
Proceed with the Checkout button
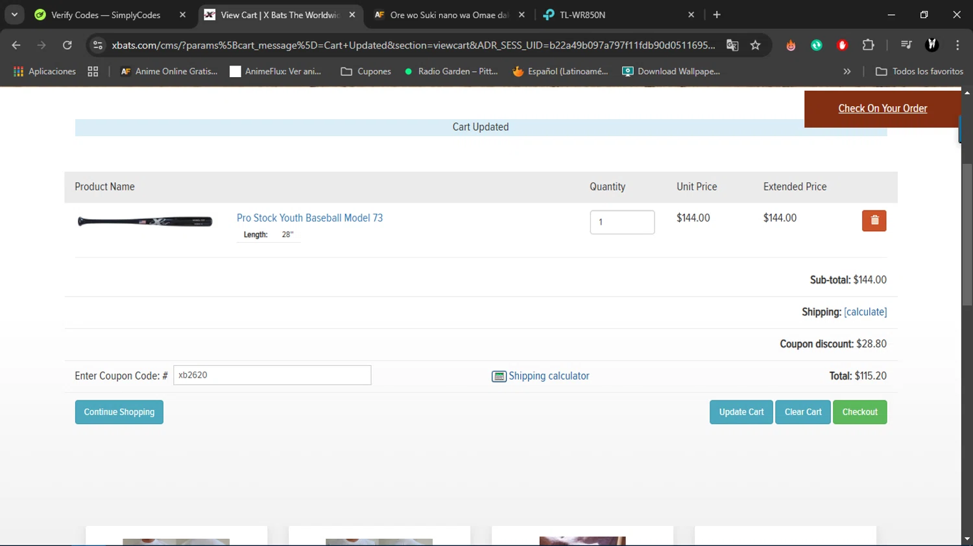click(x=859, y=413)
